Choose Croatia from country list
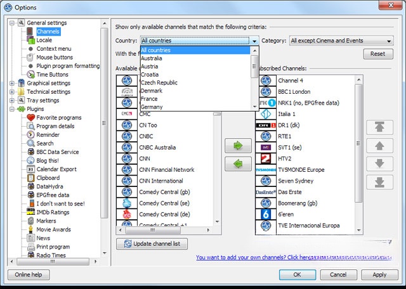 (x=195, y=75)
